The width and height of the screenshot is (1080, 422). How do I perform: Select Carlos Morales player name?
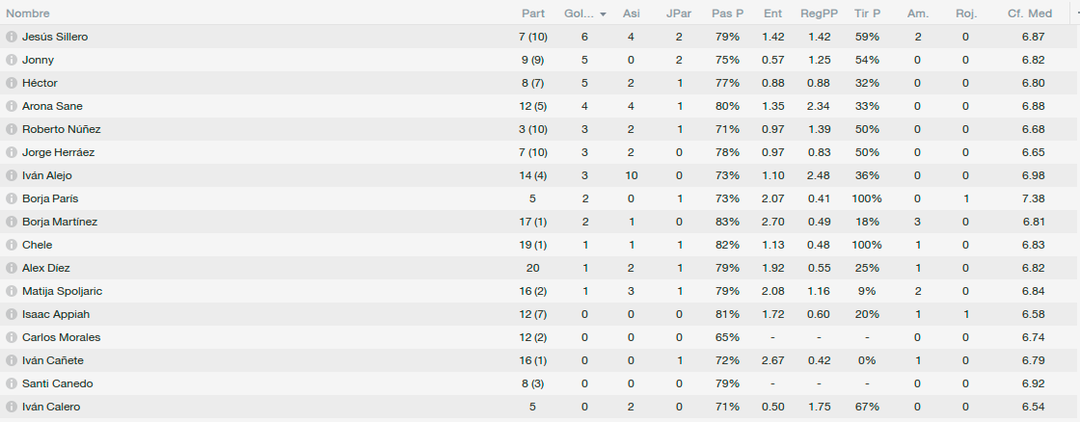tap(62, 337)
